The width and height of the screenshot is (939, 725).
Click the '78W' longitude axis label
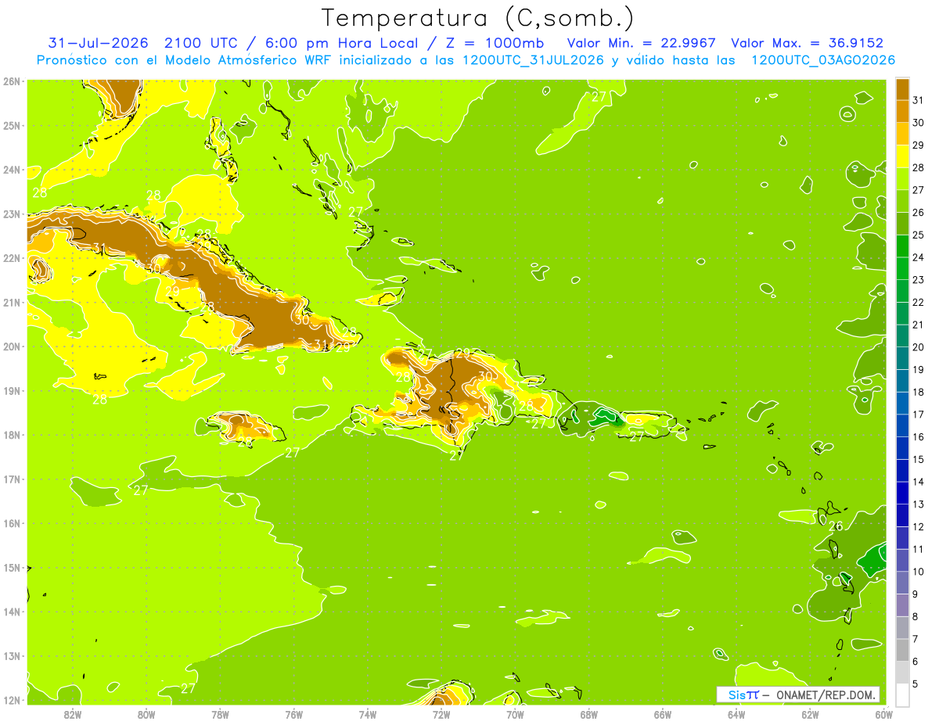[x=220, y=714]
